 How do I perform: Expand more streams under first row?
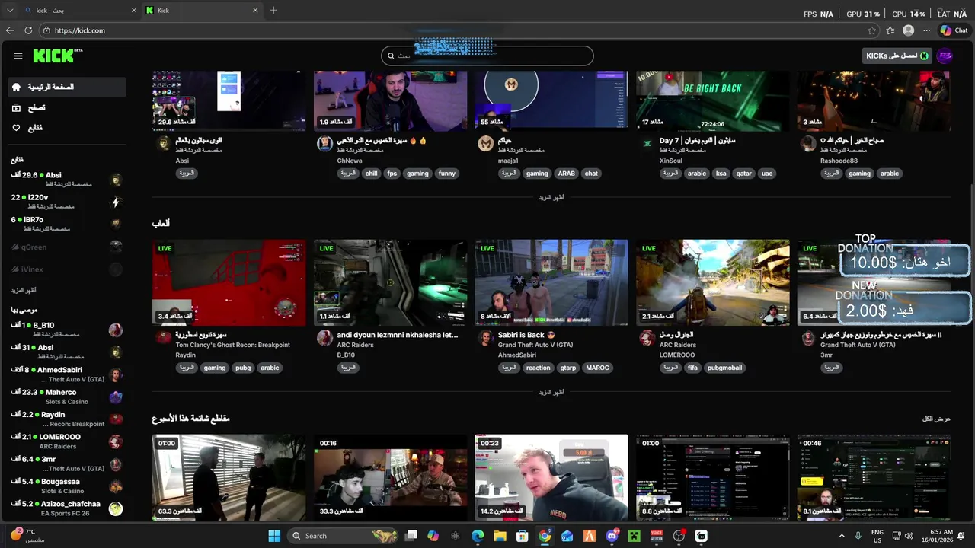coord(551,197)
